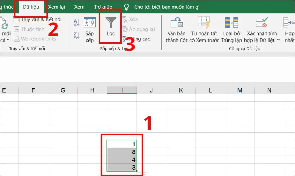
Task: Select column L header
Action: pos(210,90)
